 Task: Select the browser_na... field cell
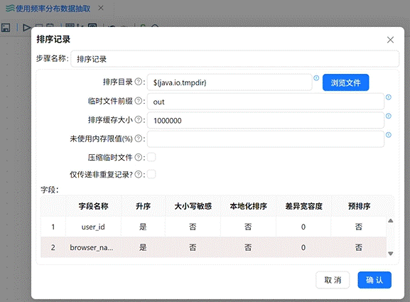tap(93, 247)
